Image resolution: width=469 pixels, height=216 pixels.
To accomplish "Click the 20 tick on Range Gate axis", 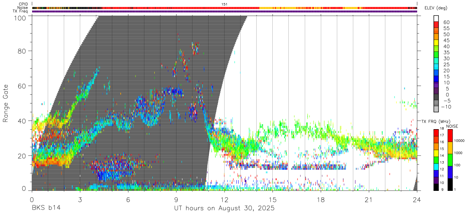I will pos(22,156).
